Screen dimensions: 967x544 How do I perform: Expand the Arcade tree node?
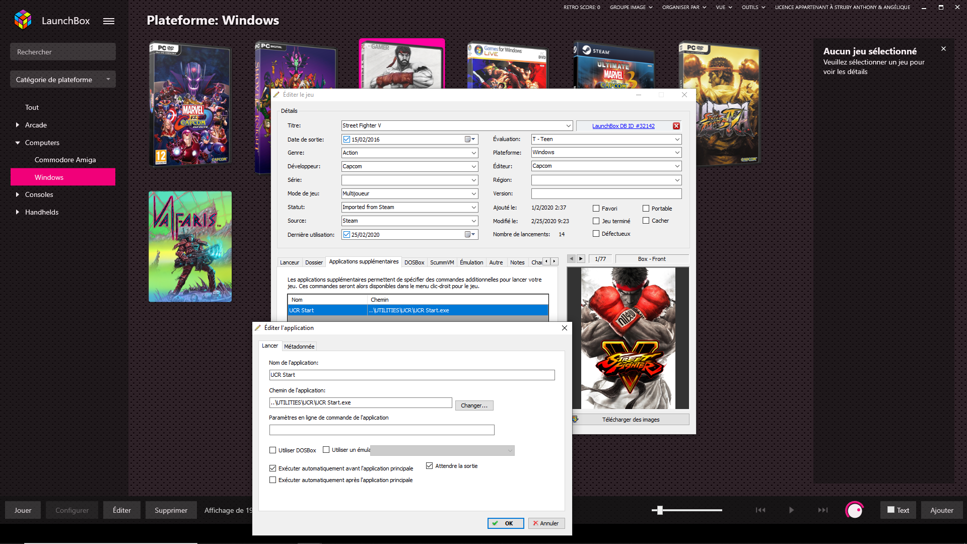click(x=18, y=125)
